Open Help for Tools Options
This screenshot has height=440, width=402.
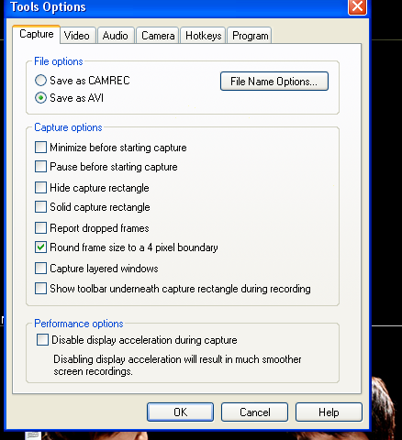329,412
